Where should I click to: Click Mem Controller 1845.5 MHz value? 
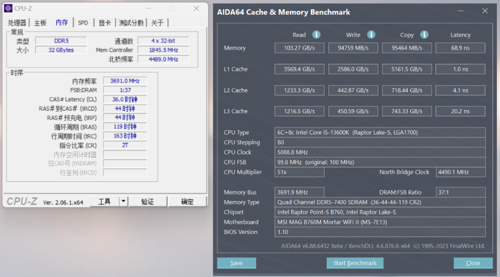[163, 50]
